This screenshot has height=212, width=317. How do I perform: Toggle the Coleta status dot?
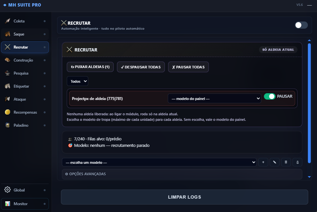pos(45,21)
